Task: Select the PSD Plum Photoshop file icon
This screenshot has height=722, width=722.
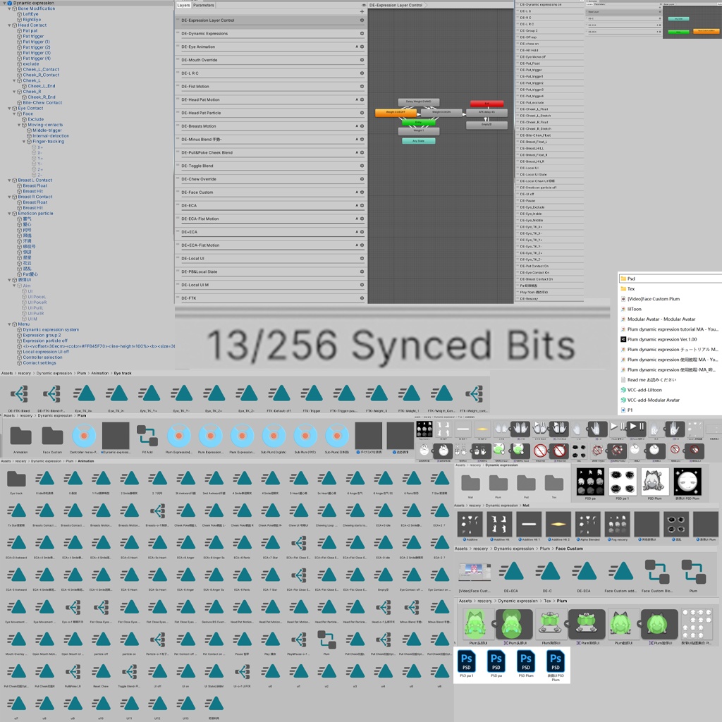Action: click(526, 661)
